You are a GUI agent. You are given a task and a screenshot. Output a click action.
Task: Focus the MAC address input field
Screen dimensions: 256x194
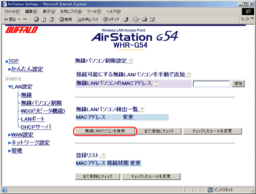(x=212, y=84)
